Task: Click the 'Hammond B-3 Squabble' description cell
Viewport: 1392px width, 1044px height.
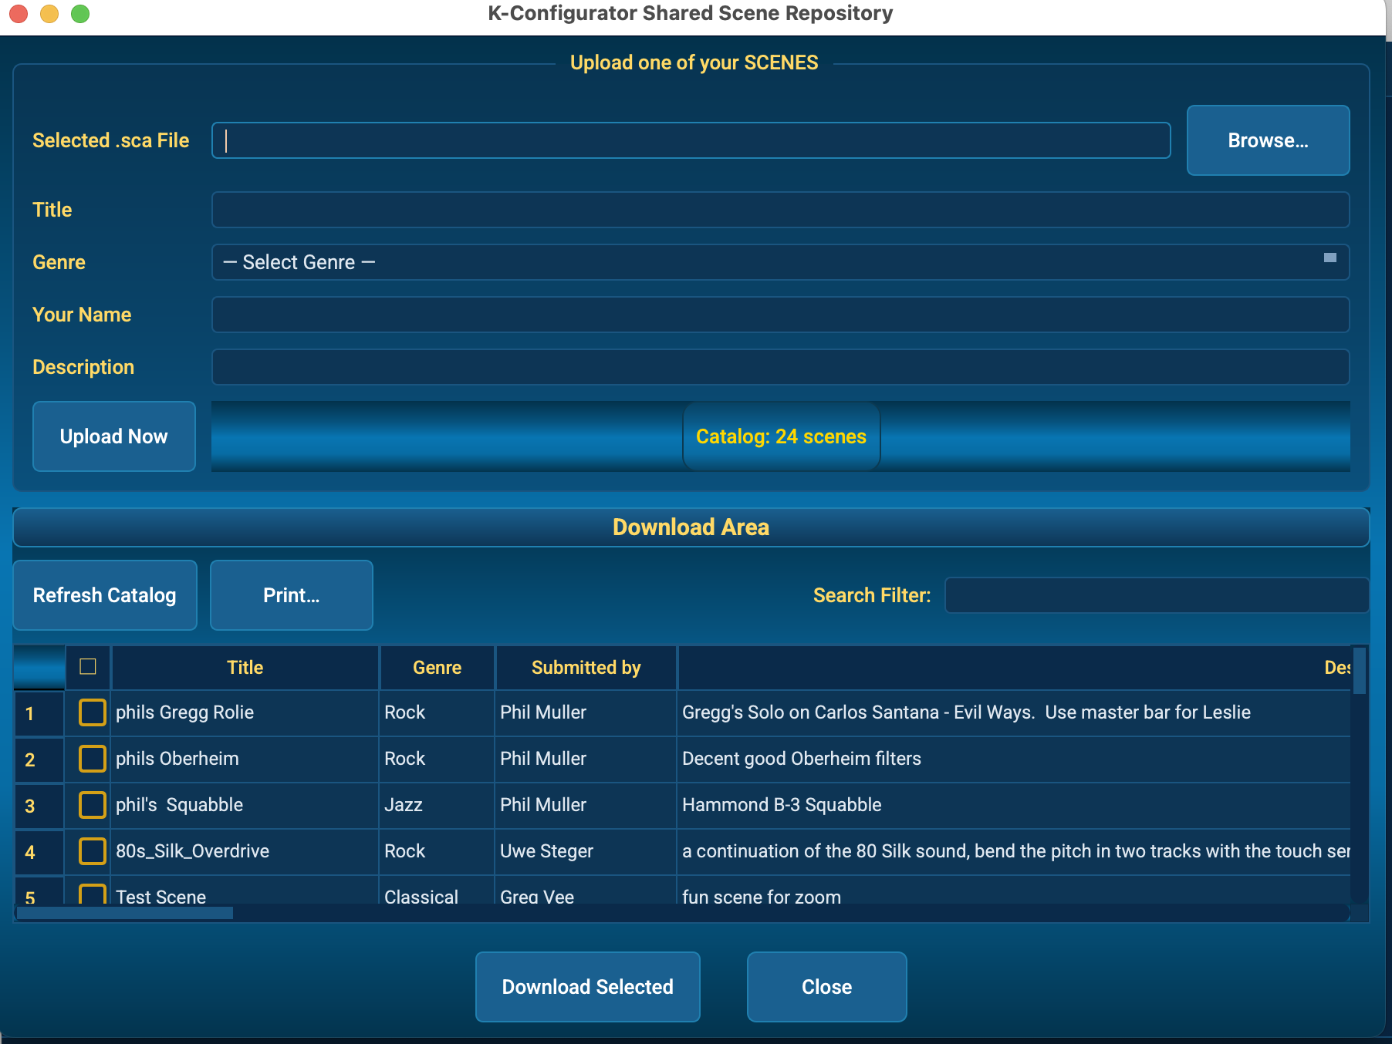Action: pos(1014,805)
